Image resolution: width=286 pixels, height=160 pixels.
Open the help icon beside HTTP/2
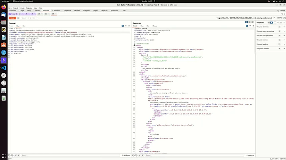(x=284, y=18)
